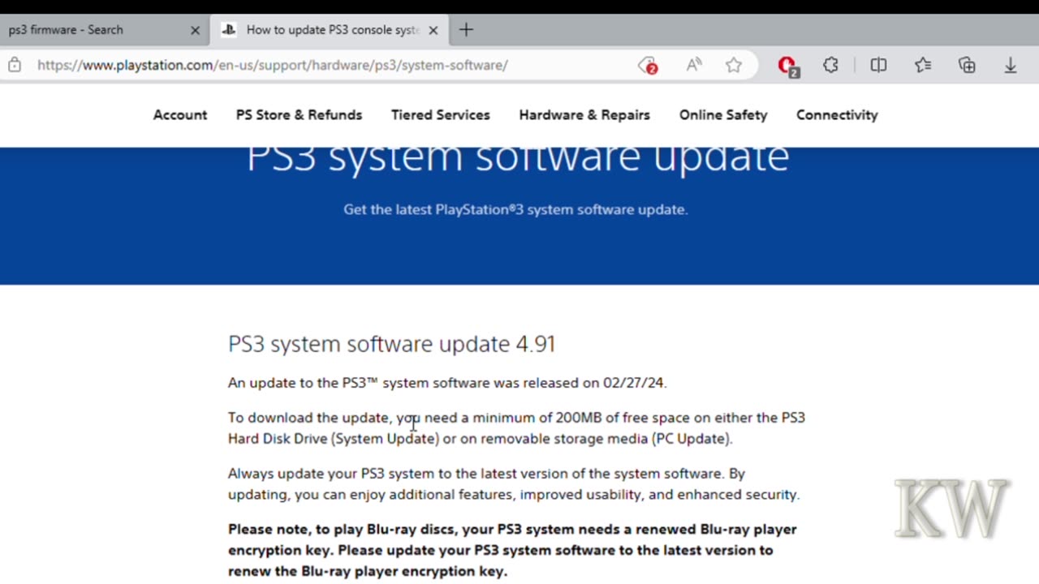The width and height of the screenshot is (1039, 584).
Task: Close the How to update PS3 tab
Action: pyautogui.click(x=433, y=30)
